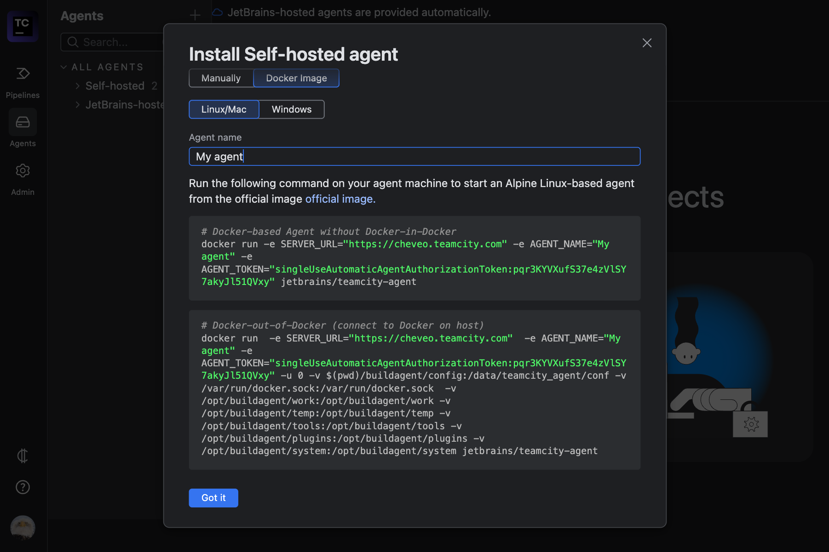Click the billing currency icon in sidebar
The width and height of the screenshot is (829, 552).
pyautogui.click(x=23, y=455)
